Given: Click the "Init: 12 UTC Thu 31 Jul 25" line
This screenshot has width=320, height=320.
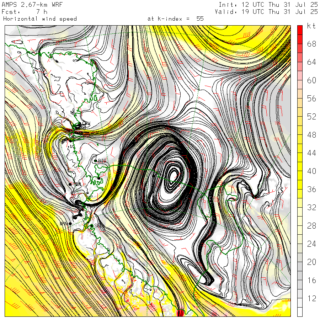Looking at the screenshot, I should click(268, 5).
